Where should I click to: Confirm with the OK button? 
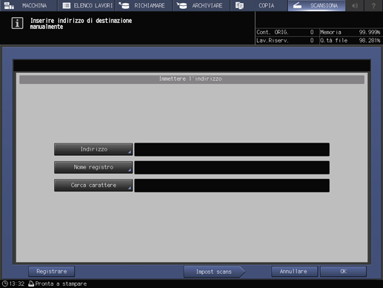tap(343, 272)
